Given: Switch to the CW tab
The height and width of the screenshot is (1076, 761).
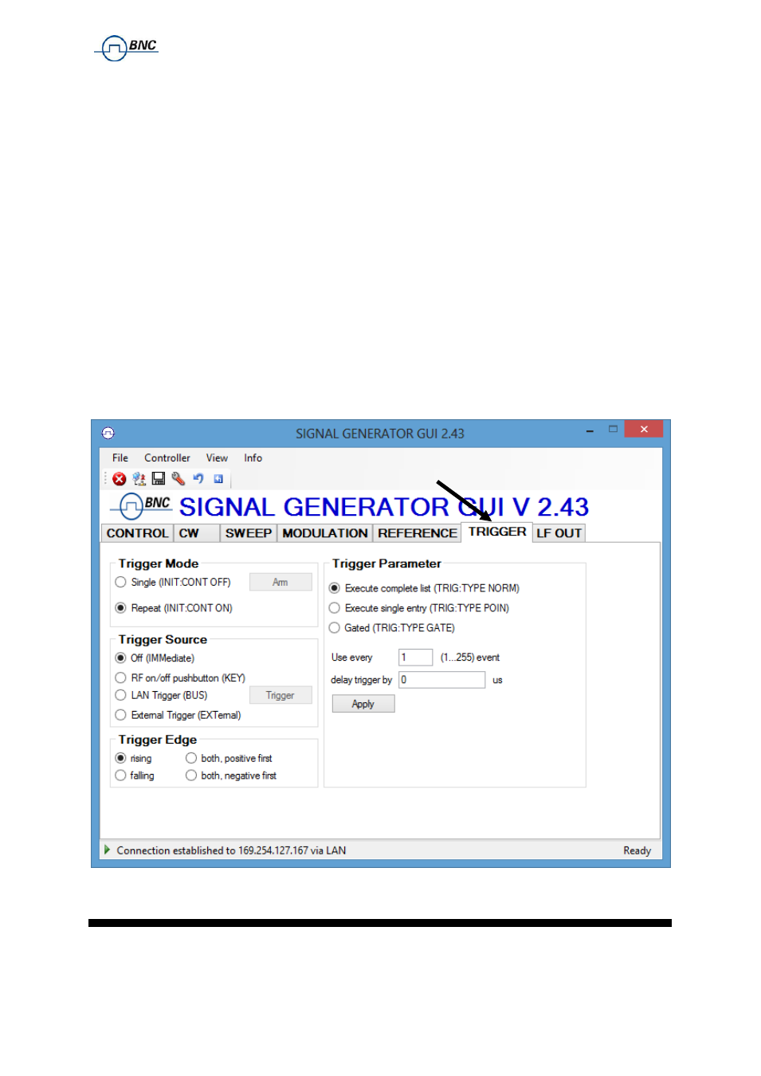Looking at the screenshot, I should coord(196,533).
